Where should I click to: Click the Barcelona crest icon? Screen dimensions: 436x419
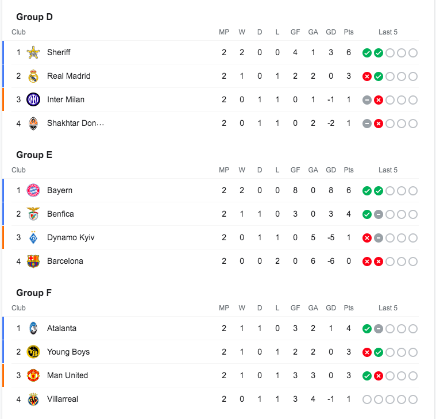[33, 261]
